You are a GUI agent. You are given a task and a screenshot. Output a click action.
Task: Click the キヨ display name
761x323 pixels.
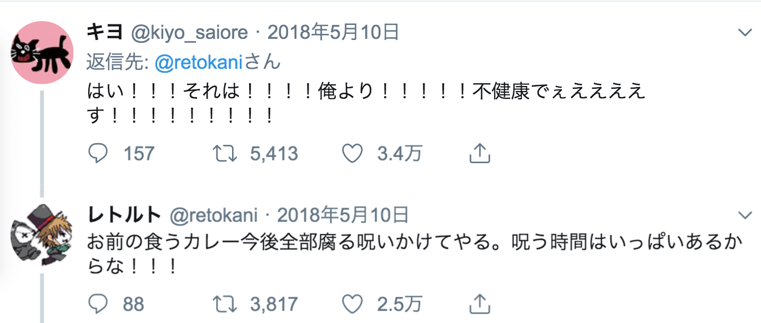tap(104, 33)
